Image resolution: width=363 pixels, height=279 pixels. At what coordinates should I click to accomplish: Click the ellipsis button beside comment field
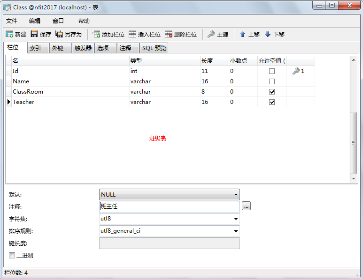coord(247,206)
